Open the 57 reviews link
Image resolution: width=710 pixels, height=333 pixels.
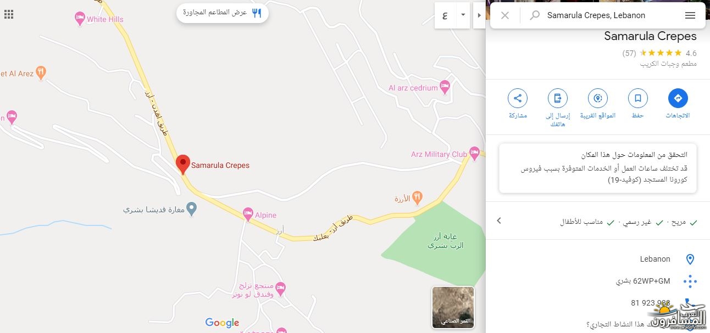[x=629, y=53]
